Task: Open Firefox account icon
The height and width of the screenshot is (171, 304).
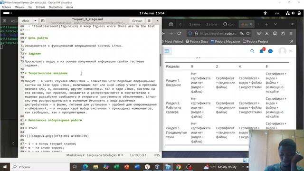Action: tap(275, 33)
